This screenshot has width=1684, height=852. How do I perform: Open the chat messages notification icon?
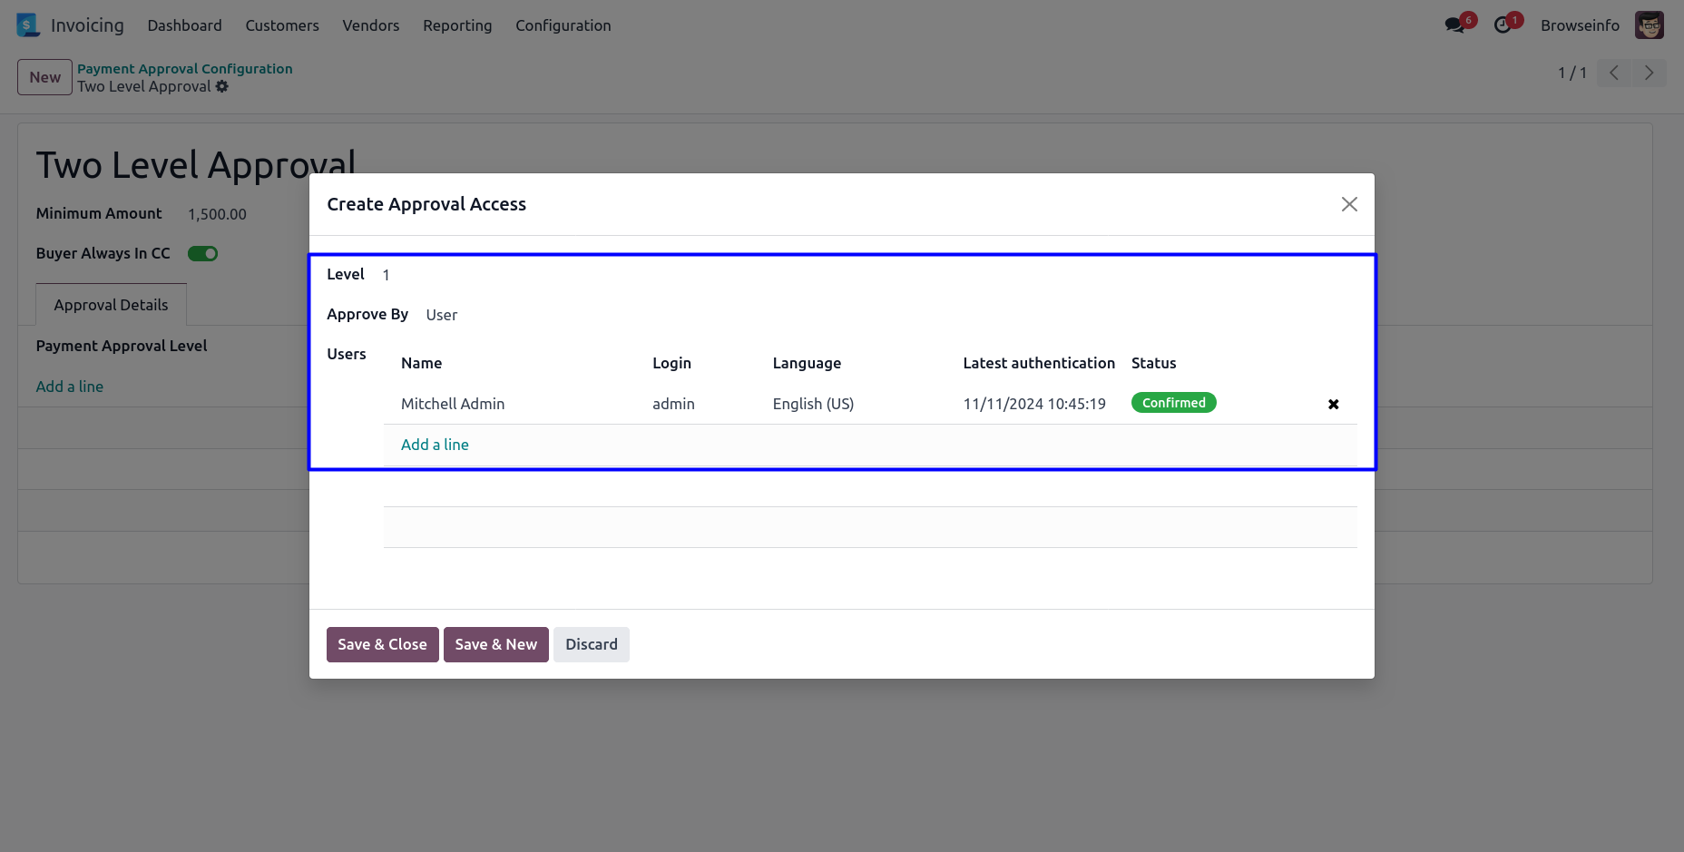(x=1455, y=25)
